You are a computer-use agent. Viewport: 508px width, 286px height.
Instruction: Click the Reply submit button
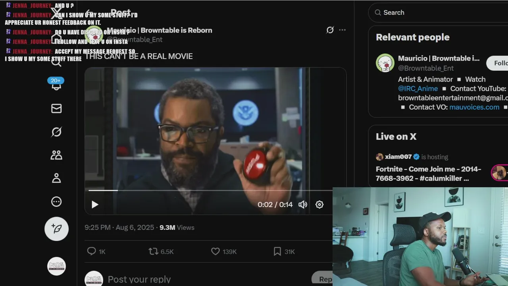(322, 279)
